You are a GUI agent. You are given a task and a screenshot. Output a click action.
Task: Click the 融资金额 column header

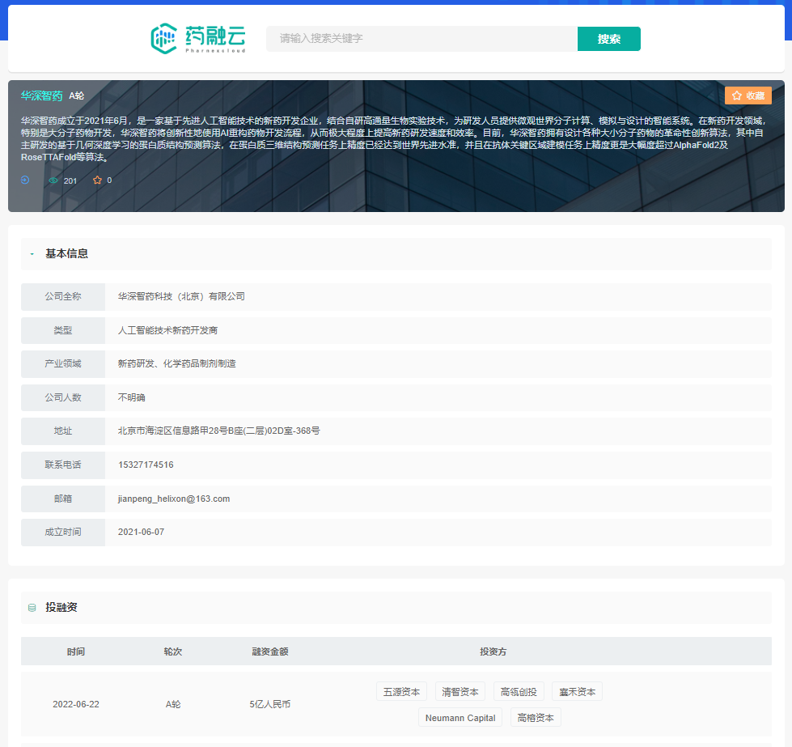click(270, 652)
